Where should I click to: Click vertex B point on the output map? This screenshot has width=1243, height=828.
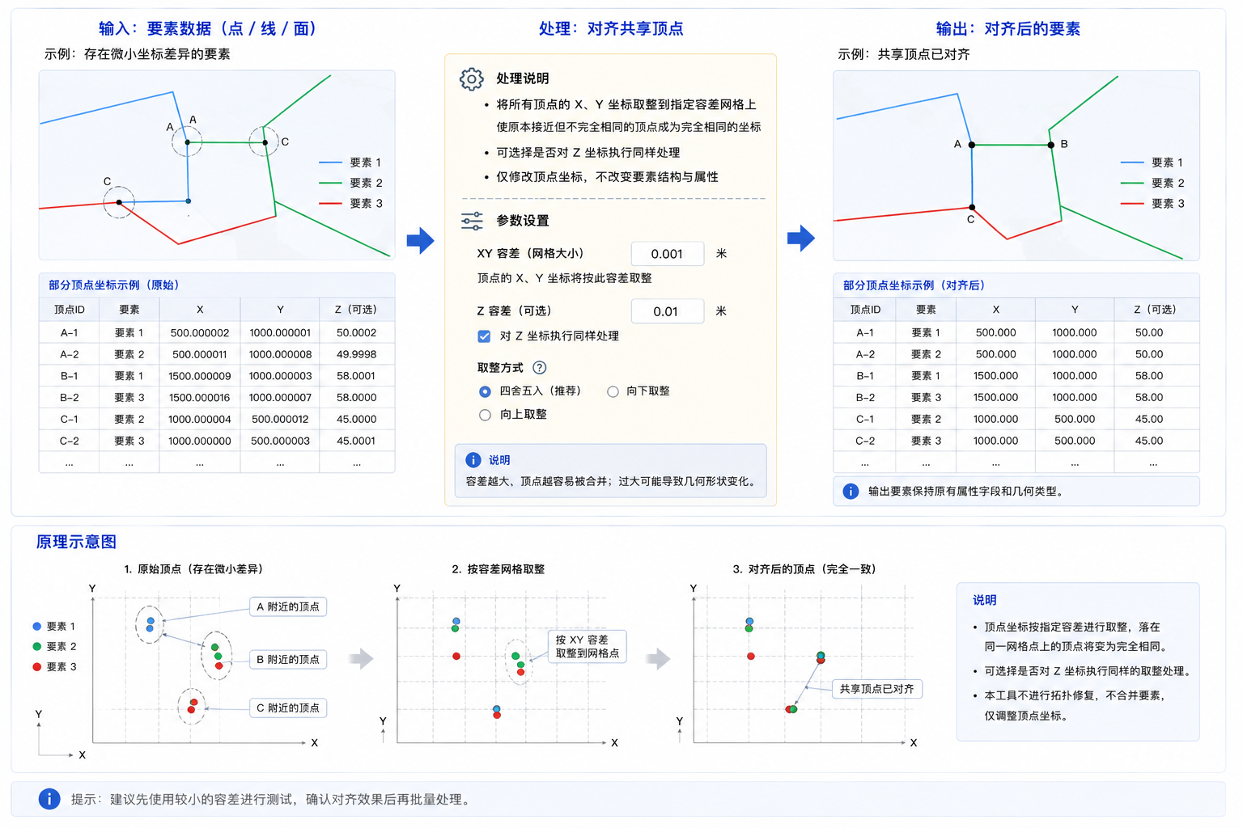click(x=1051, y=145)
